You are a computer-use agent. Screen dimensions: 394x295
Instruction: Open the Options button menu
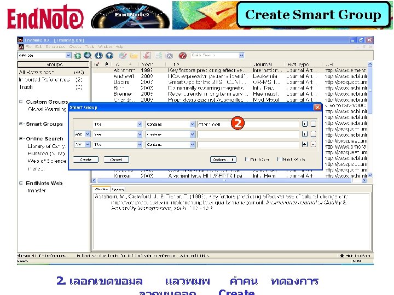click(223, 160)
